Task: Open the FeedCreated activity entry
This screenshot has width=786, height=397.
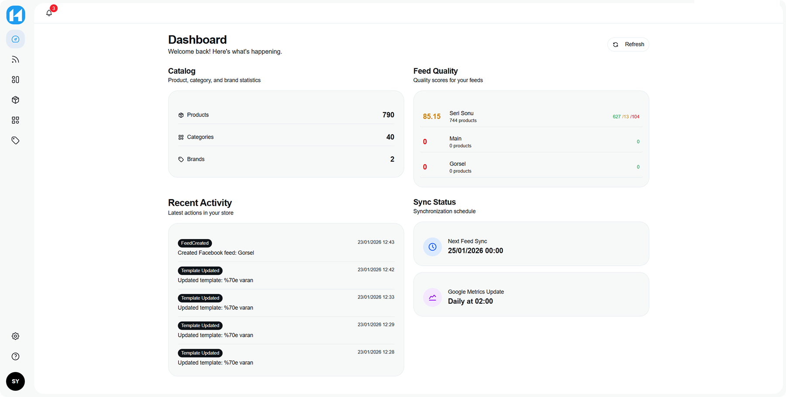Action: click(286, 247)
